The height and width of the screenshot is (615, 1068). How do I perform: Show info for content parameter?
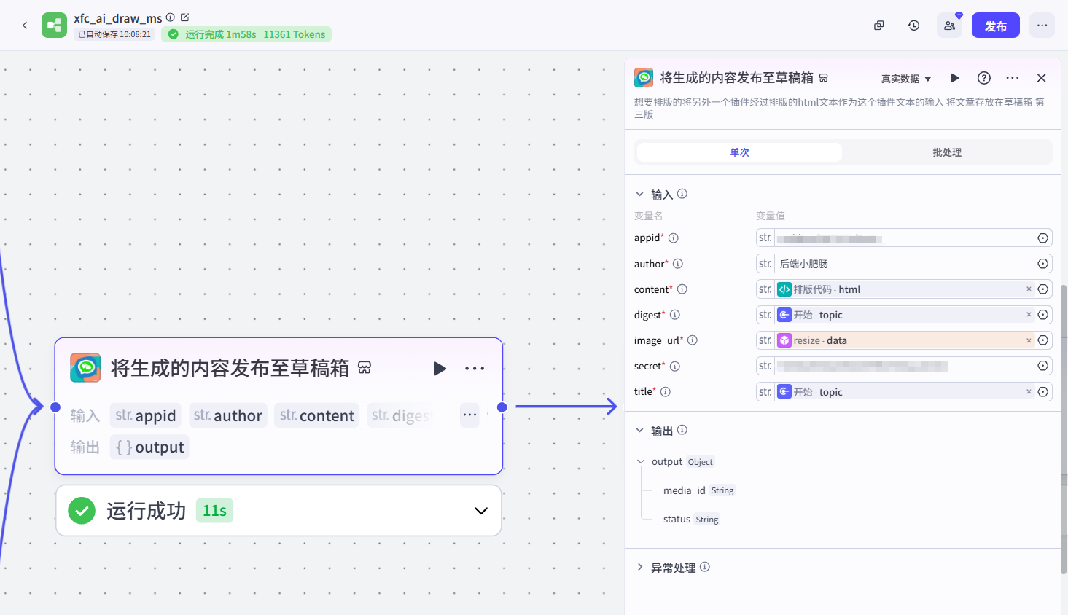[682, 289]
